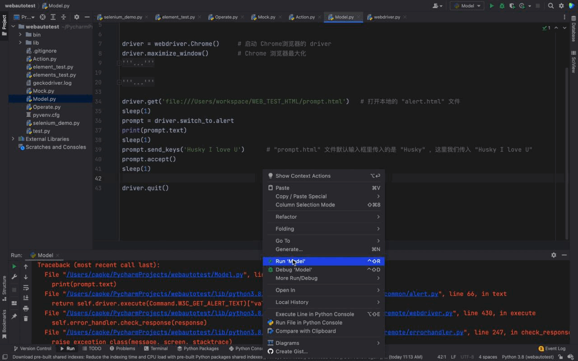578x361 pixels.
Task: Open Refactor submenu in context menu
Action: coord(323,217)
